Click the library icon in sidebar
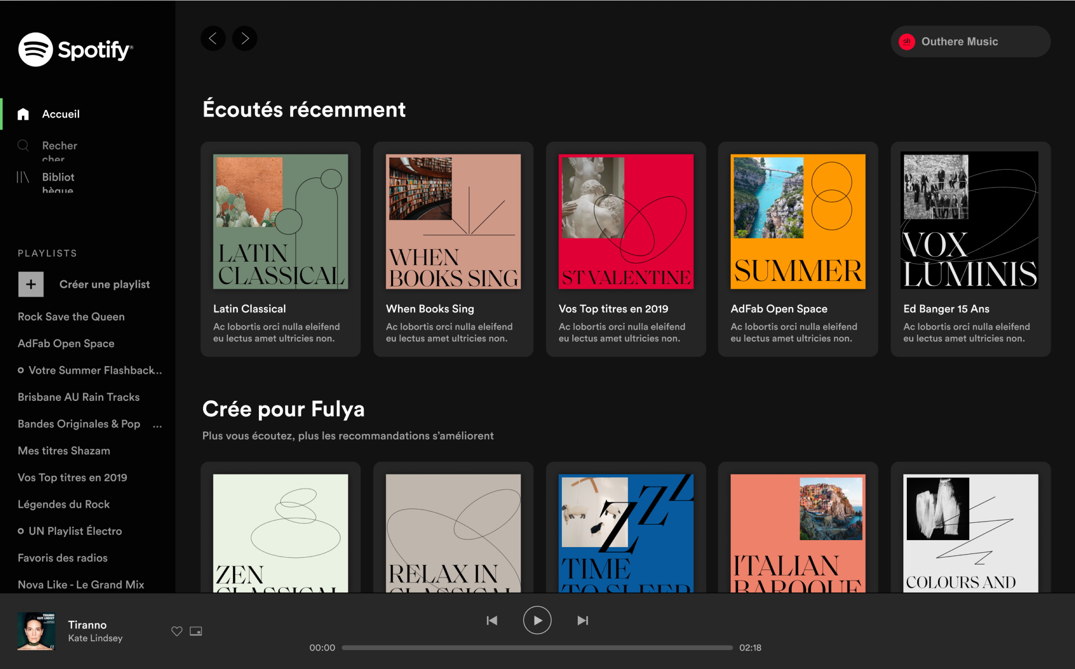The image size is (1075, 669). coord(23,177)
